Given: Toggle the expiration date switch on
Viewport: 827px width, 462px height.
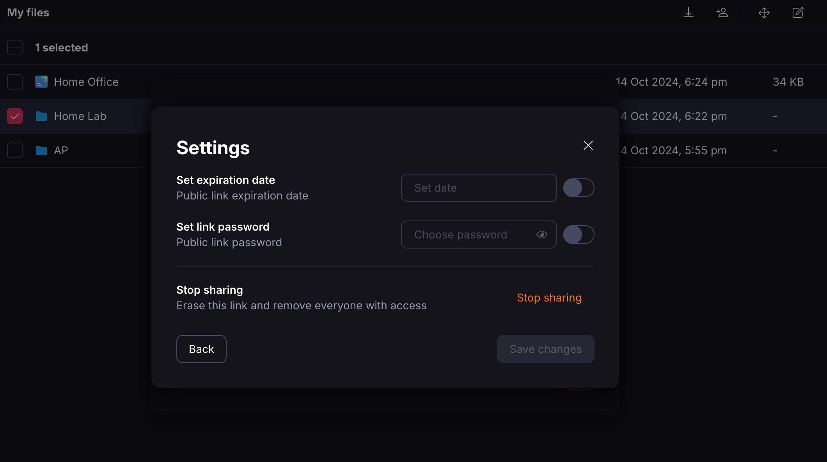Looking at the screenshot, I should tap(578, 187).
